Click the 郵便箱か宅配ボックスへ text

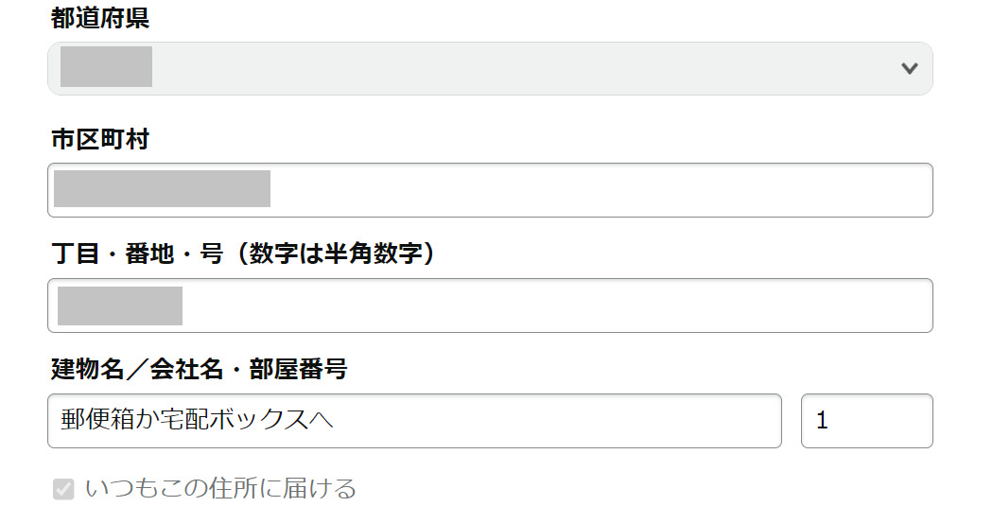point(198,420)
